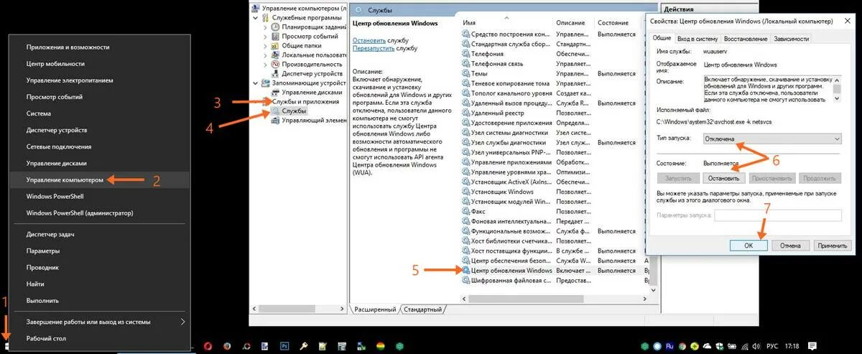The width and height of the screenshot is (862, 354).
Task: Switch to Стандартный view tab
Action: pos(422,309)
